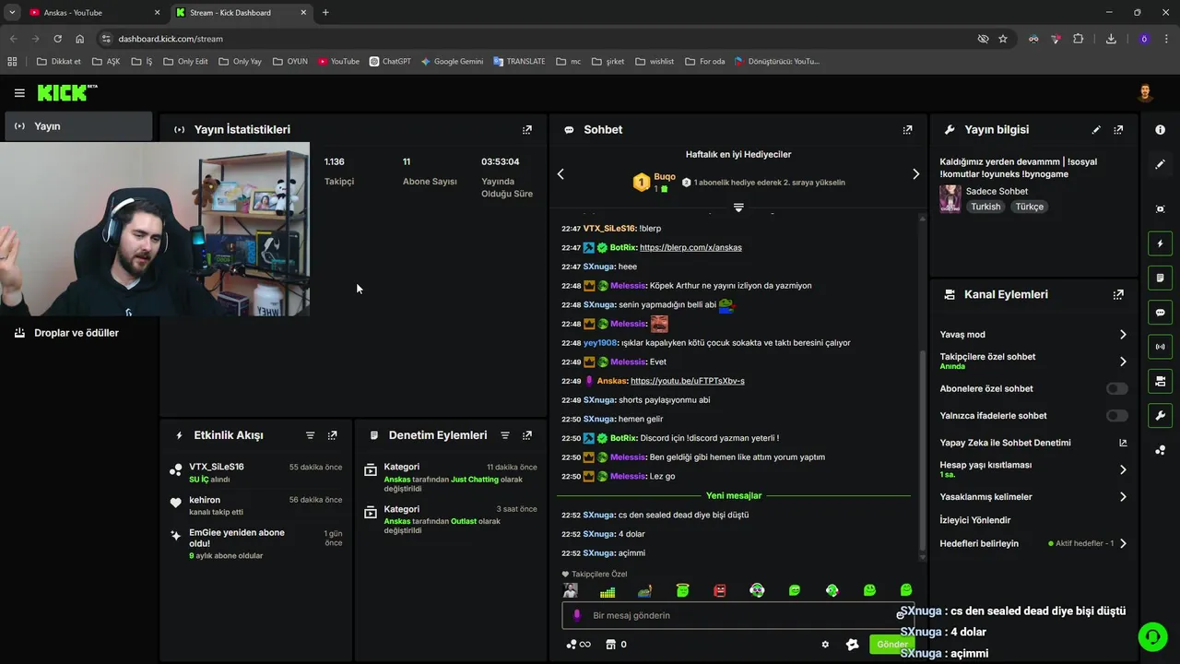Open the channel points shop icon
The image size is (1180, 664).
coord(610,645)
